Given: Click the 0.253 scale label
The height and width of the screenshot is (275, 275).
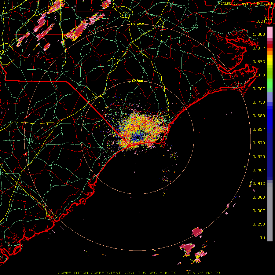Looking at the screenshot, I should [x=259, y=224].
